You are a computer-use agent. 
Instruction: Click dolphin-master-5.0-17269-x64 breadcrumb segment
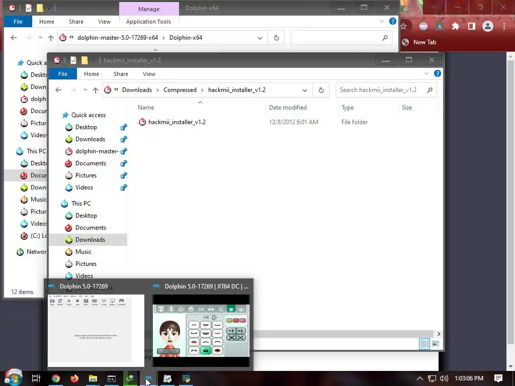click(x=118, y=38)
